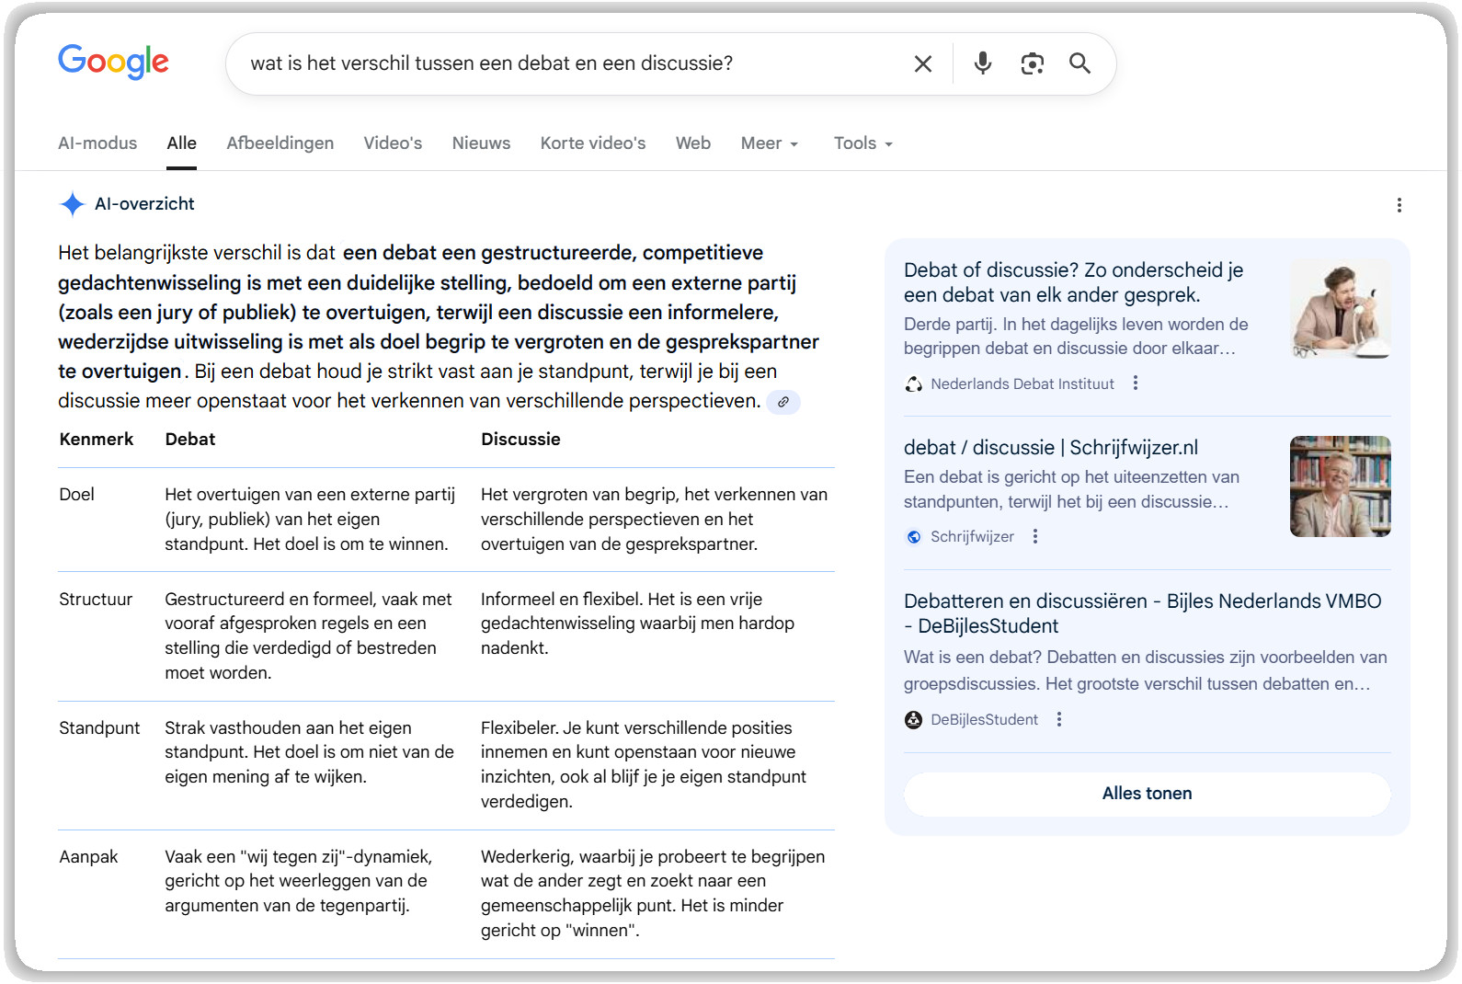Open the AI-overzicht three-dot options menu
Image resolution: width=1462 pixels, height=984 pixels.
pos(1399,205)
